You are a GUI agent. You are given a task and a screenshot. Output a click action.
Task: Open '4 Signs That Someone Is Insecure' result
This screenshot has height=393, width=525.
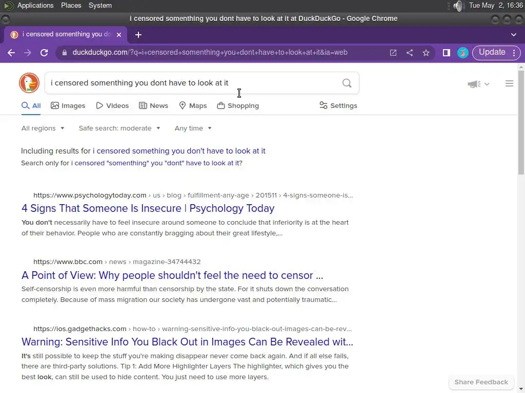pyautogui.click(x=148, y=209)
